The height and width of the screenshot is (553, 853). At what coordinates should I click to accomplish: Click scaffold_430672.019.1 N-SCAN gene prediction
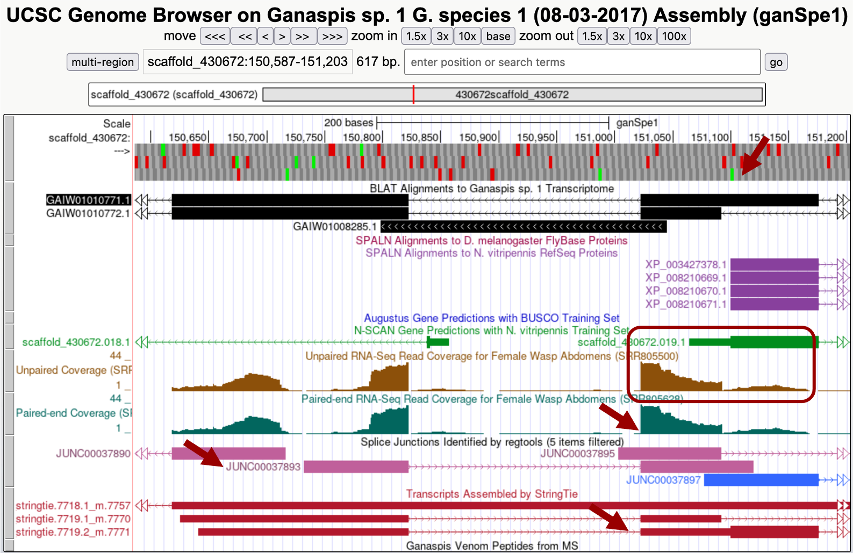click(754, 342)
